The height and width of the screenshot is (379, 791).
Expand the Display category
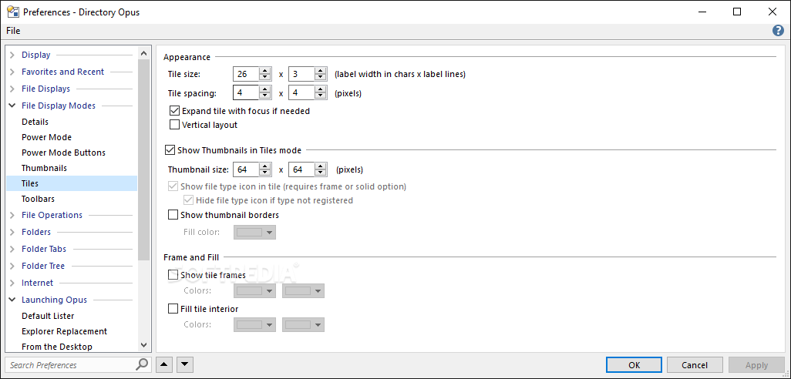(x=12, y=55)
